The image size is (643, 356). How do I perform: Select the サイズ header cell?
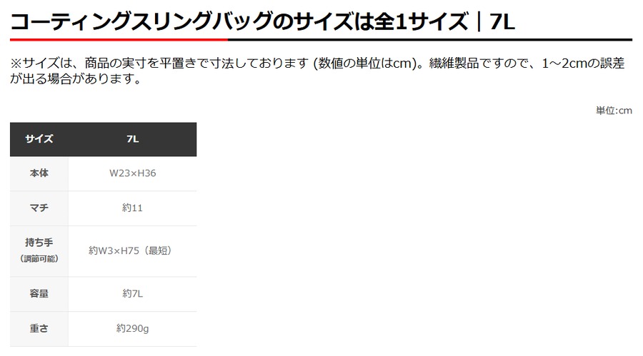point(39,139)
